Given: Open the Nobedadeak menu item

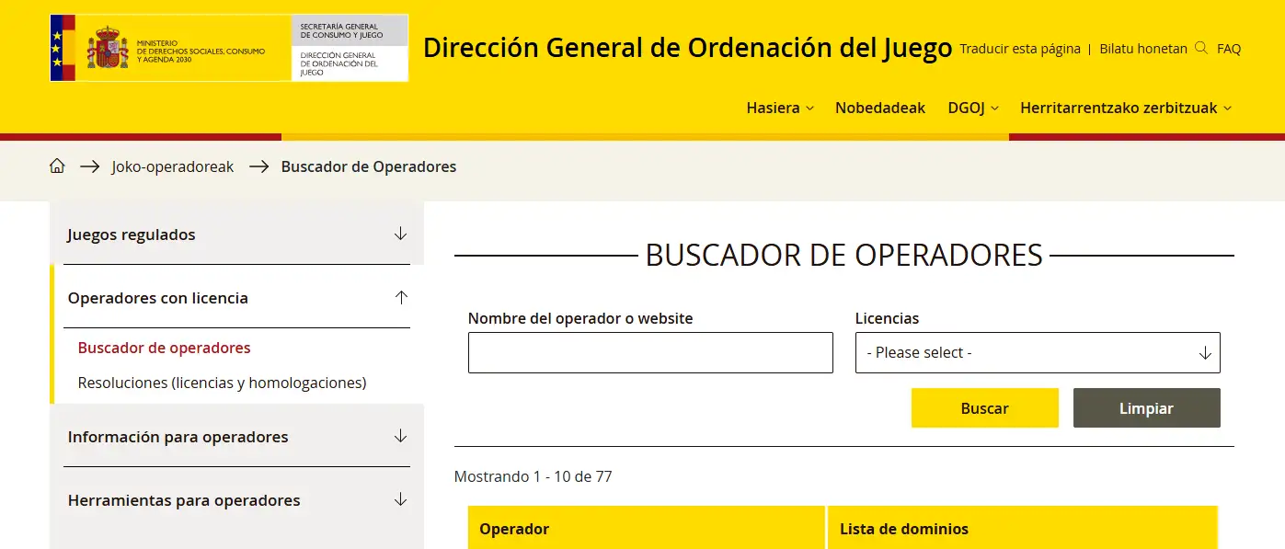Looking at the screenshot, I should [x=880, y=108].
